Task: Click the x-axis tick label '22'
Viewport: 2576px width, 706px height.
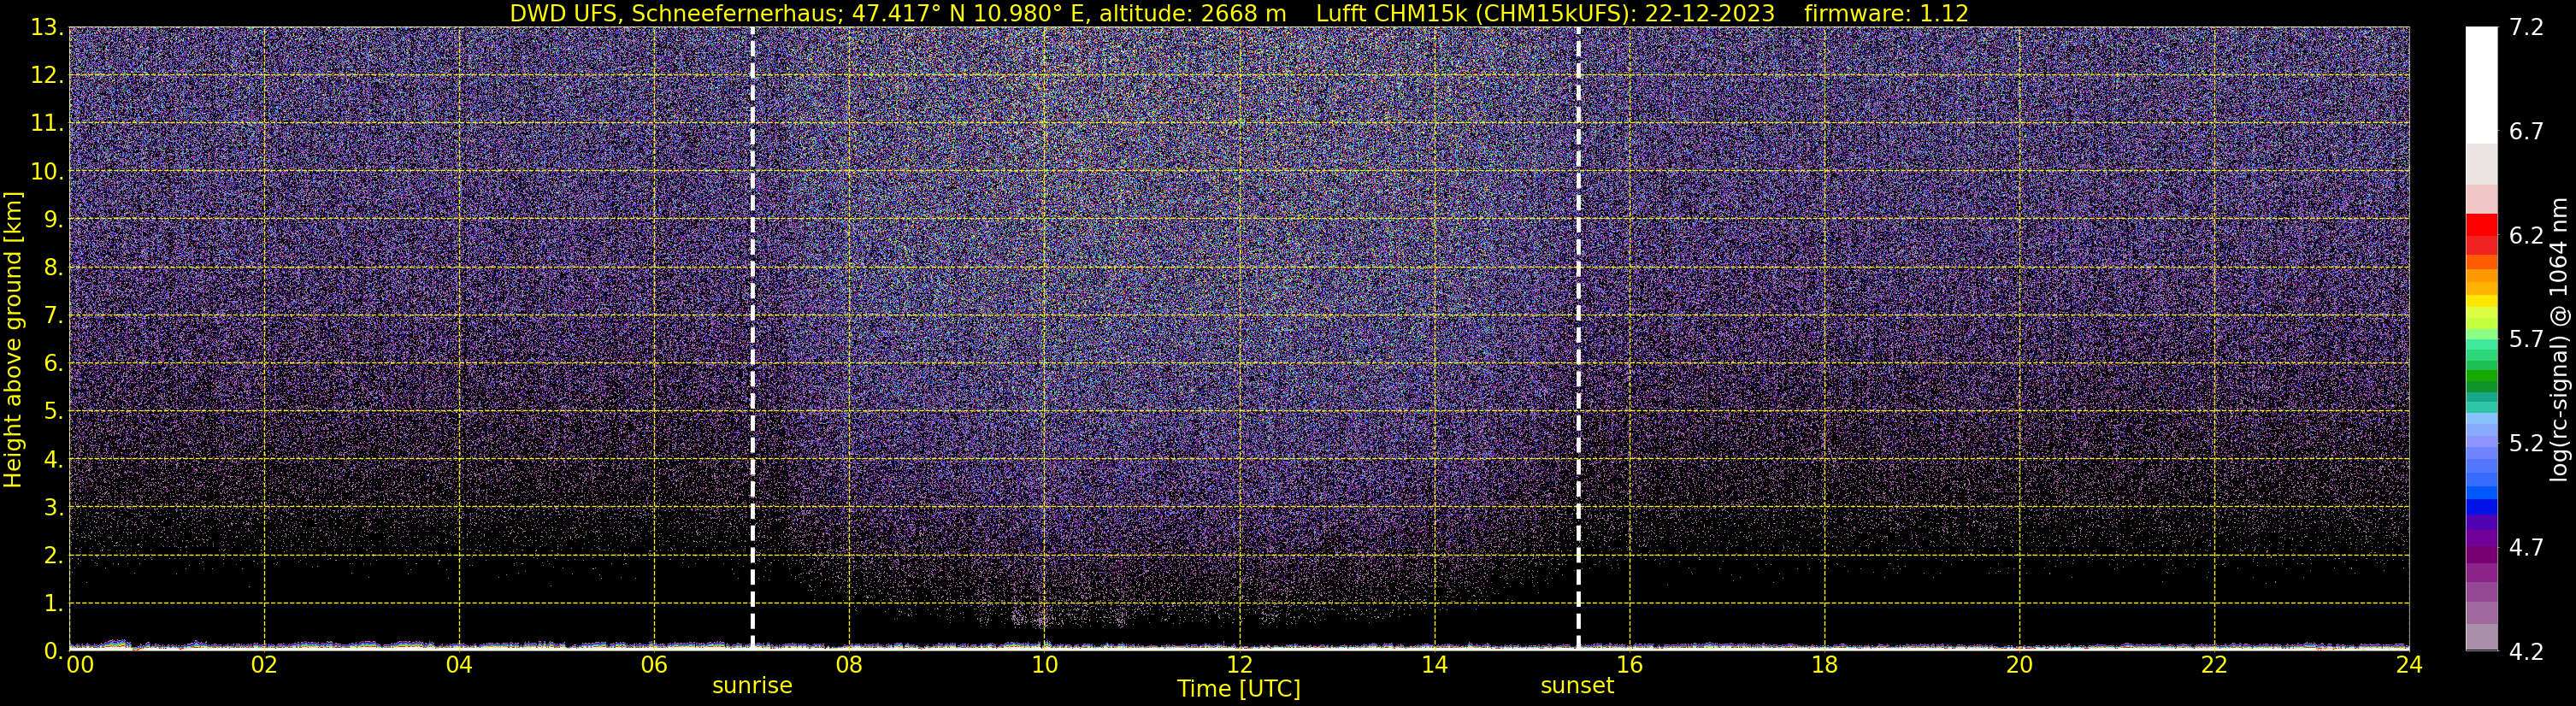Action: pyautogui.click(x=2214, y=665)
